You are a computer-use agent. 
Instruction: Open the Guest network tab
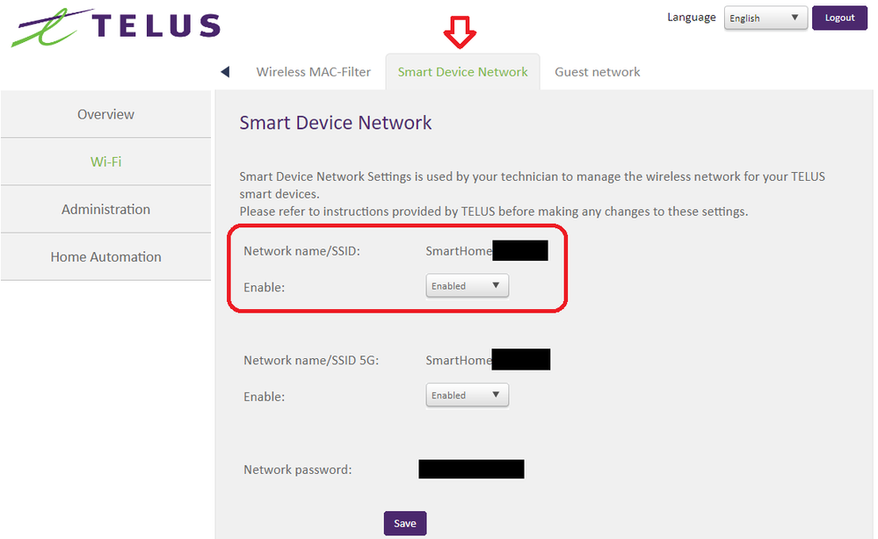pyautogui.click(x=597, y=72)
